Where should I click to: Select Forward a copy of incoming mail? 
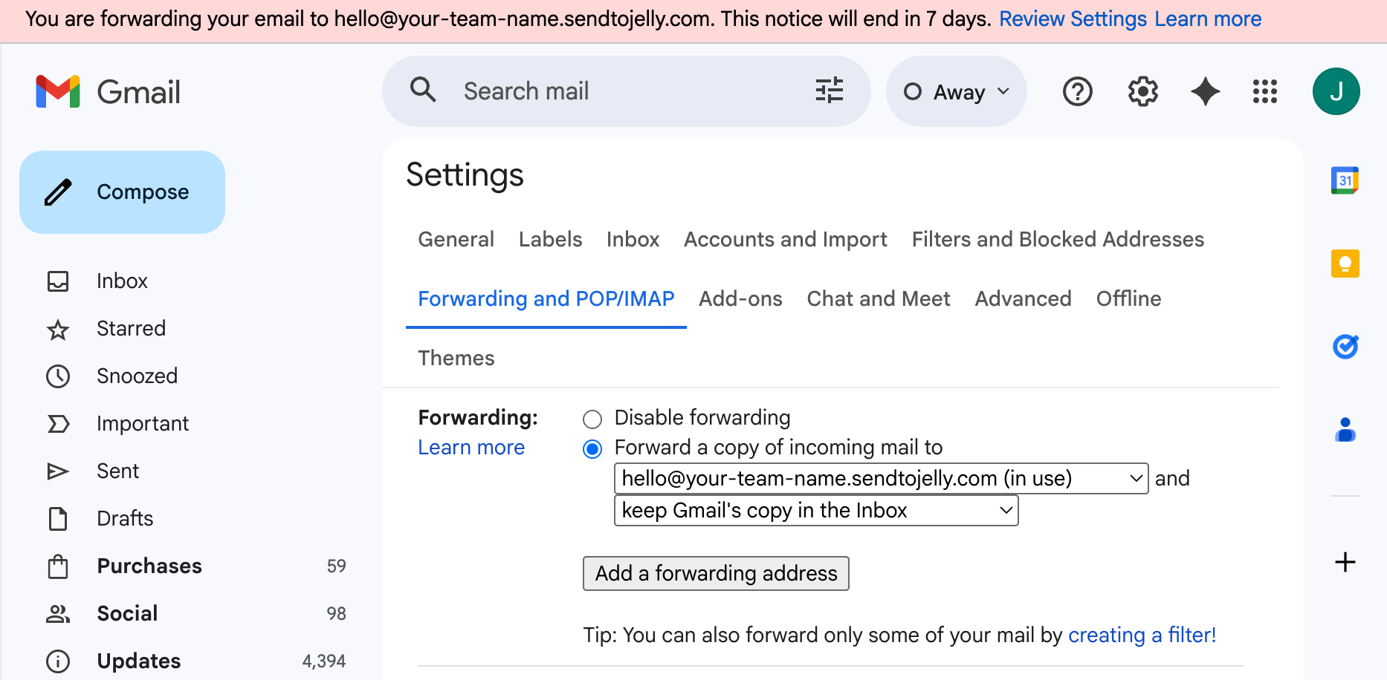[x=592, y=448]
